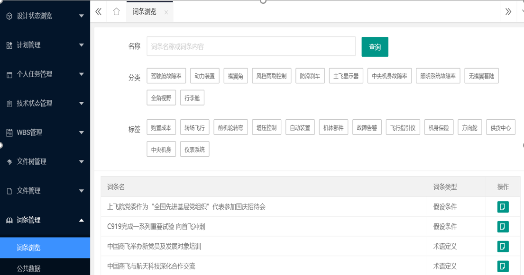
Task: Collapse the 词条管理 sidebar menu
Action: click(45, 220)
